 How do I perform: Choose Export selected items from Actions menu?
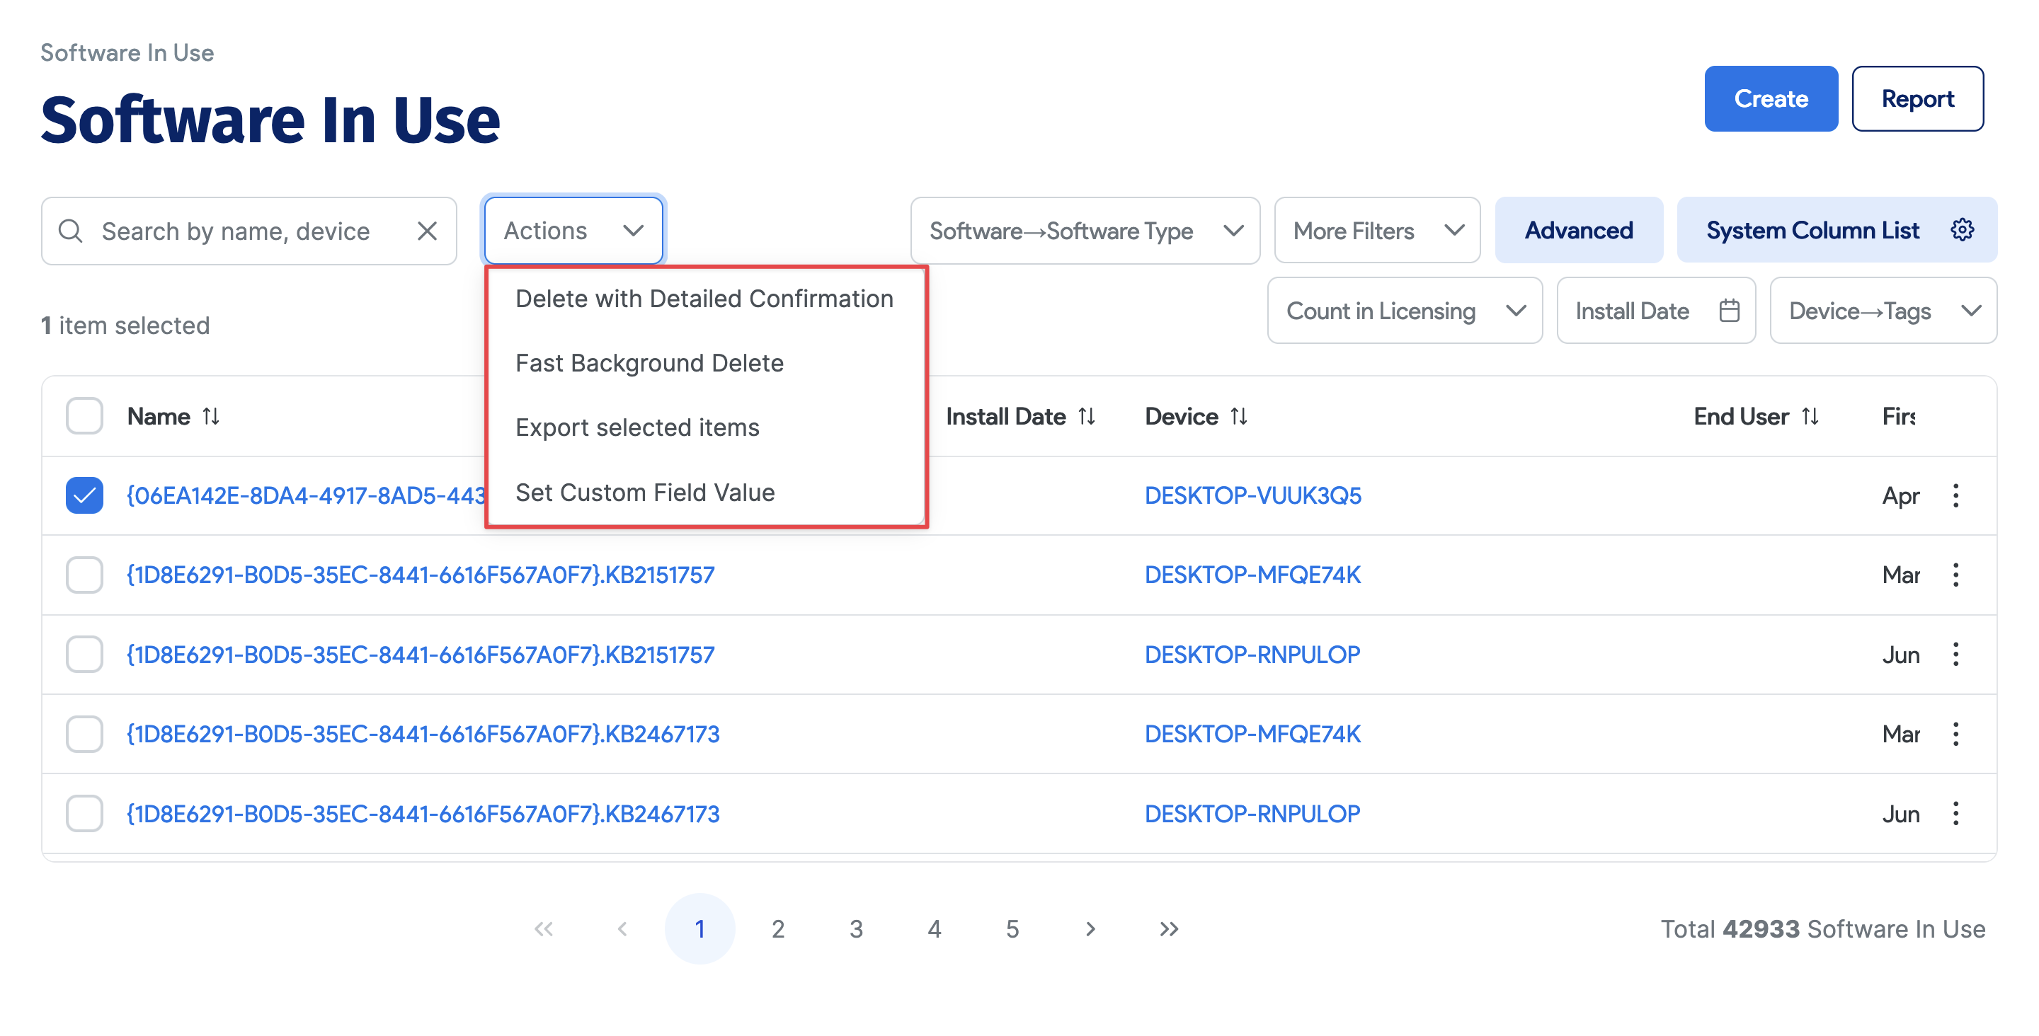(x=637, y=427)
